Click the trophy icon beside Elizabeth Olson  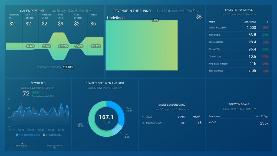pyautogui.click(x=143, y=122)
